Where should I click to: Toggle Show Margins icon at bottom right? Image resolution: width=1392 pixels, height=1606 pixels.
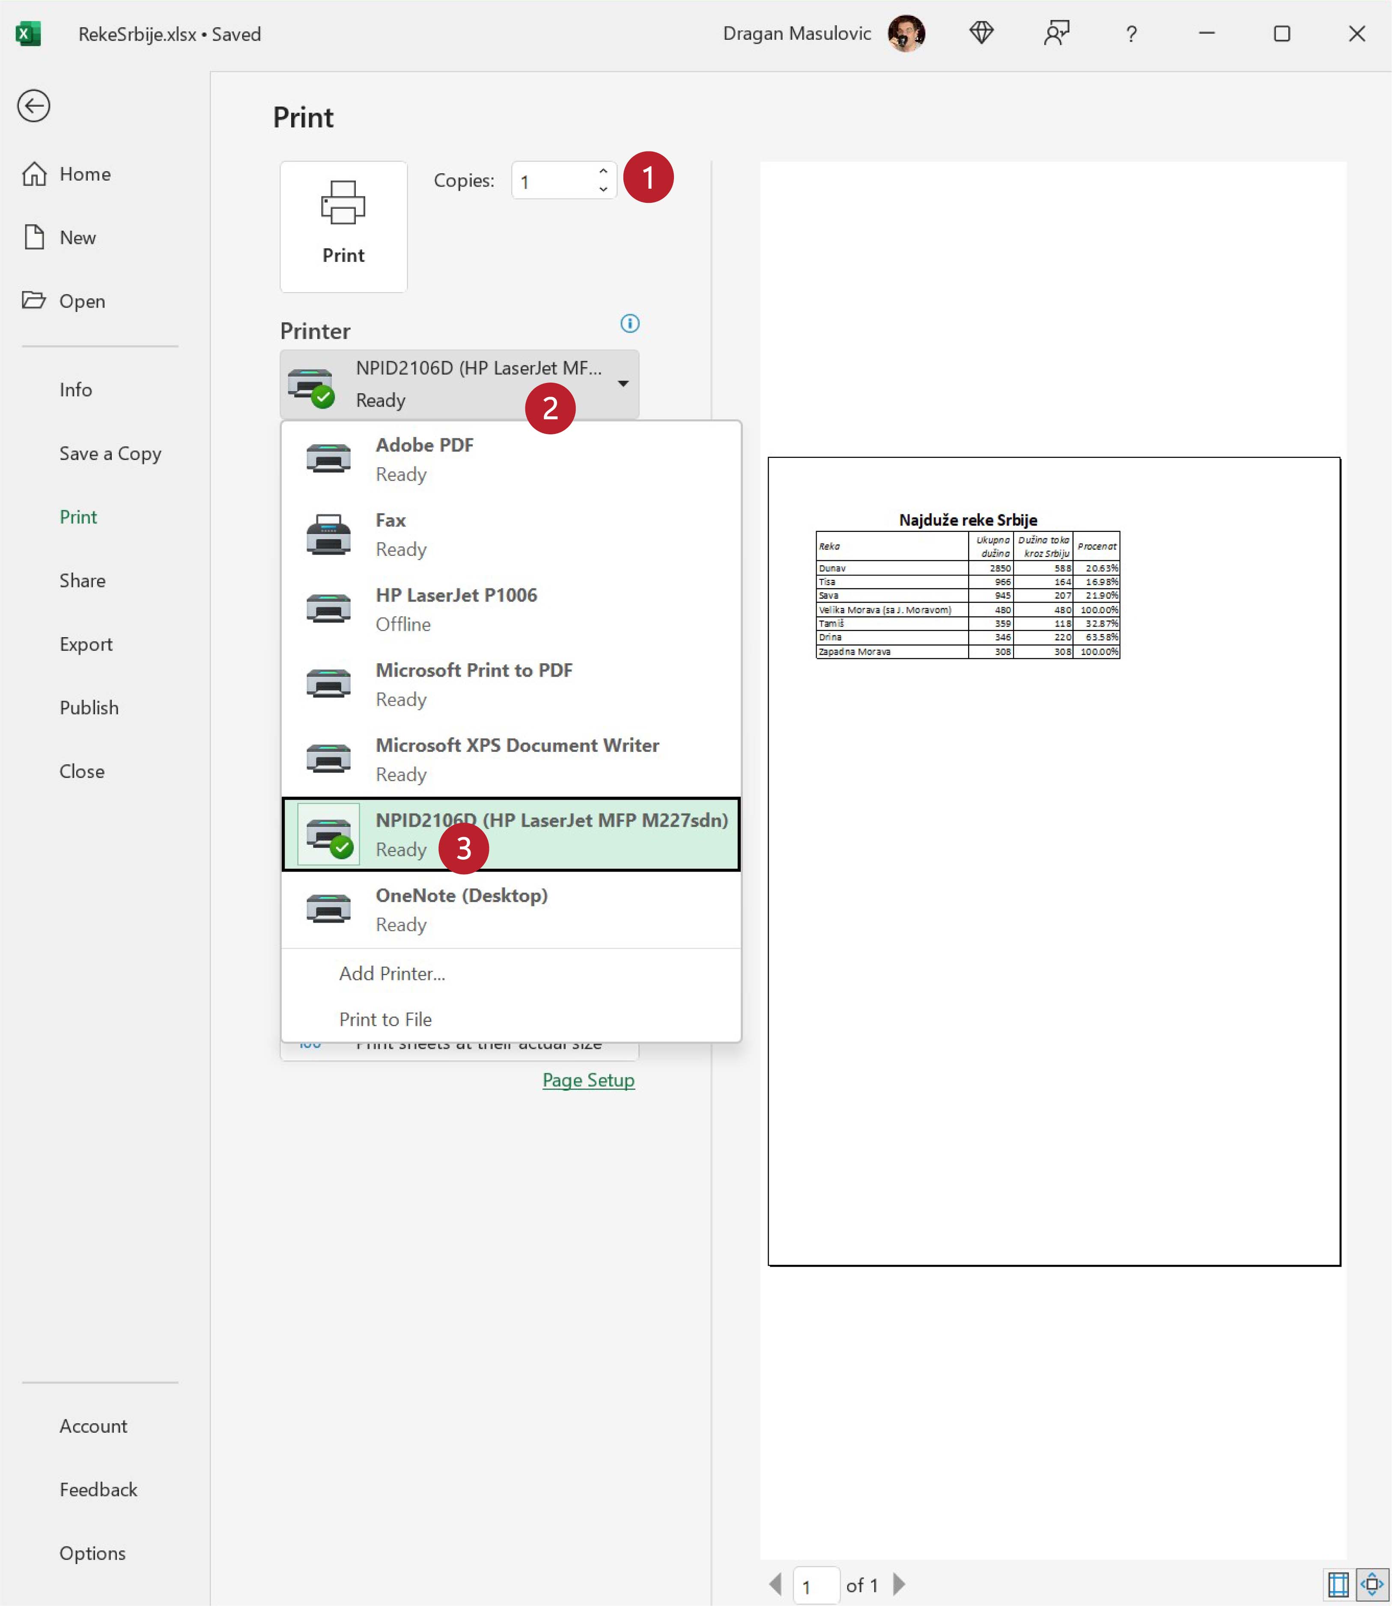1338,1583
